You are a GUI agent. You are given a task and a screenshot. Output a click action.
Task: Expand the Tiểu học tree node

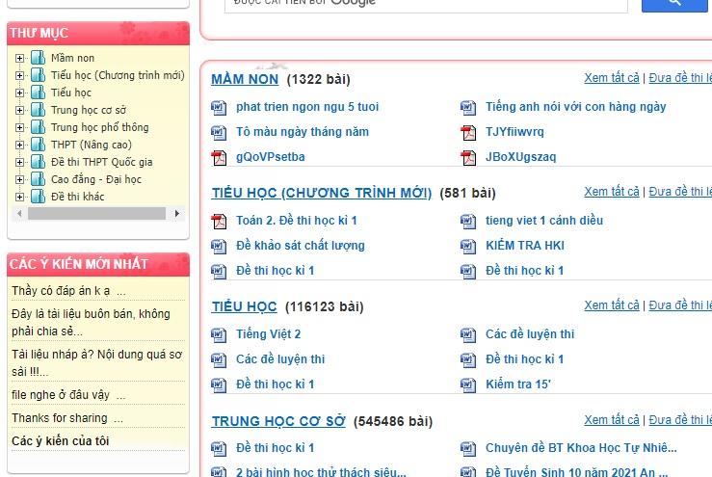19,93
